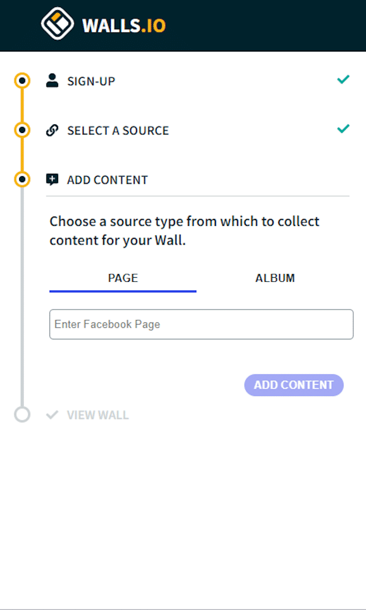The image size is (366, 610).
Task: Expand the Sign-Up step heading
Action: pos(91,81)
